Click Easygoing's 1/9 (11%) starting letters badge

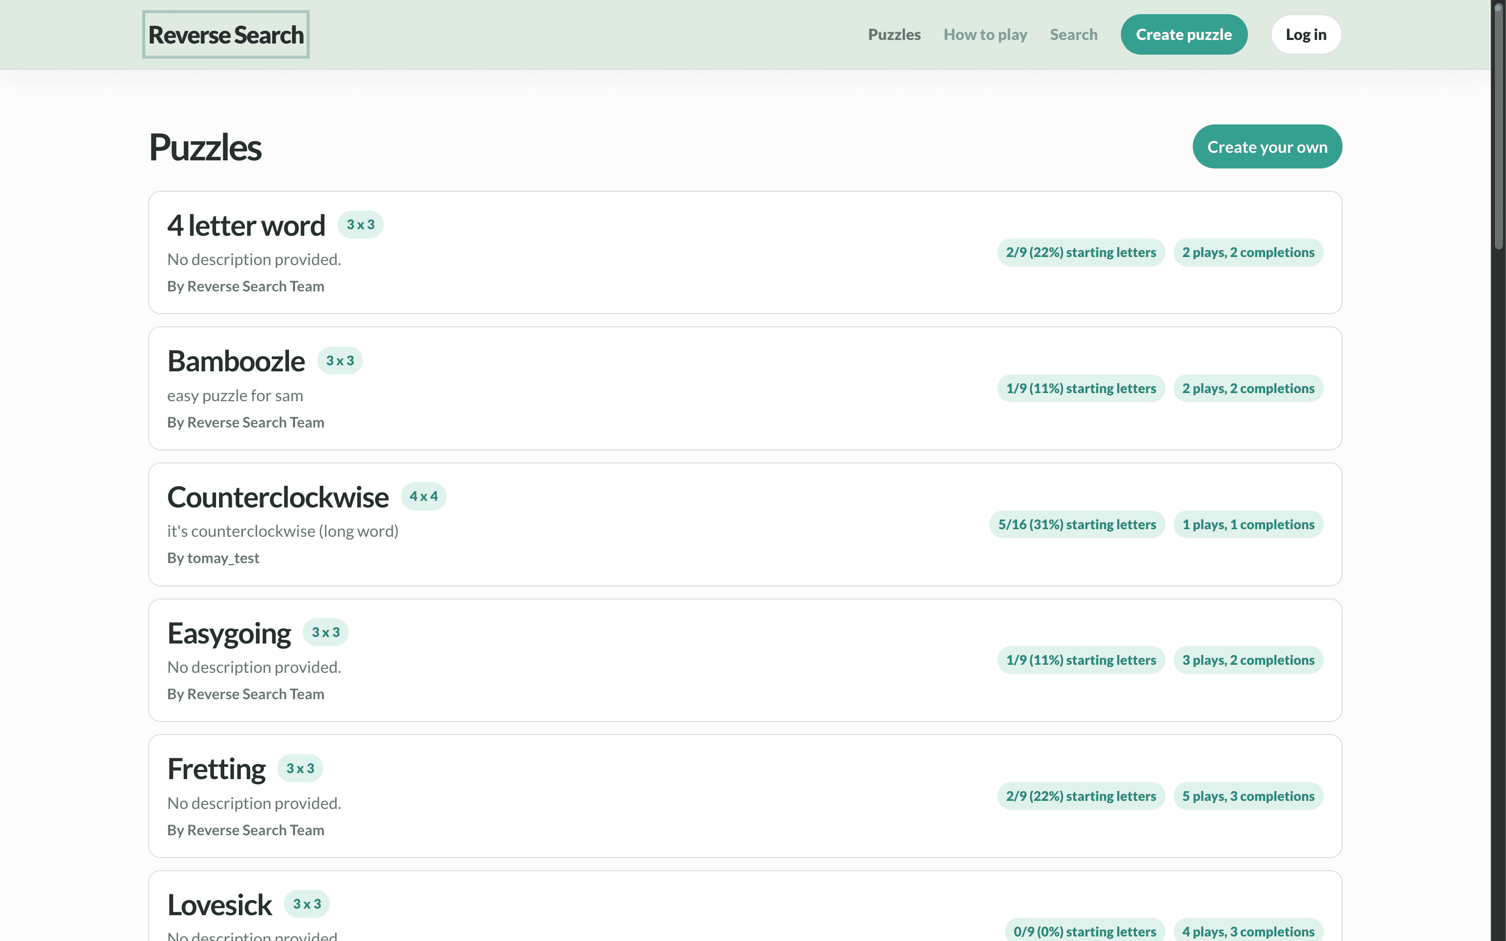(1081, 660)
